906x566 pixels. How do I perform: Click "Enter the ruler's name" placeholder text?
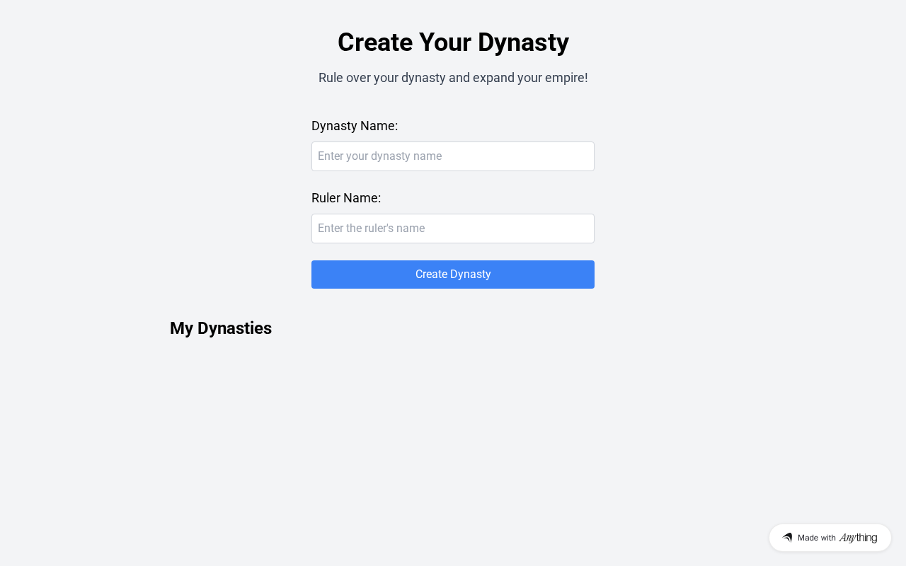[372, 229]
